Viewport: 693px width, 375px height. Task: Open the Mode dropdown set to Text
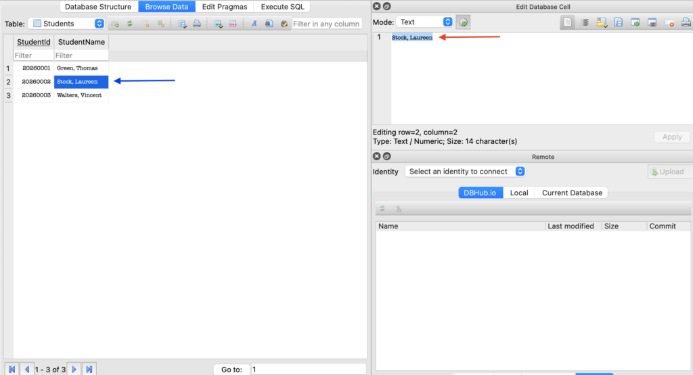pos(424,22)
